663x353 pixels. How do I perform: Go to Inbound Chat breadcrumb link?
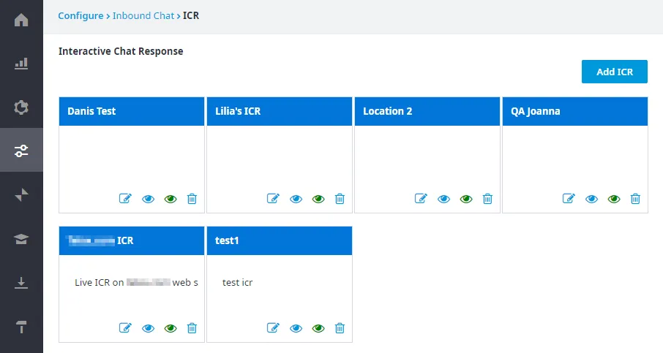(x=143, y=15)
